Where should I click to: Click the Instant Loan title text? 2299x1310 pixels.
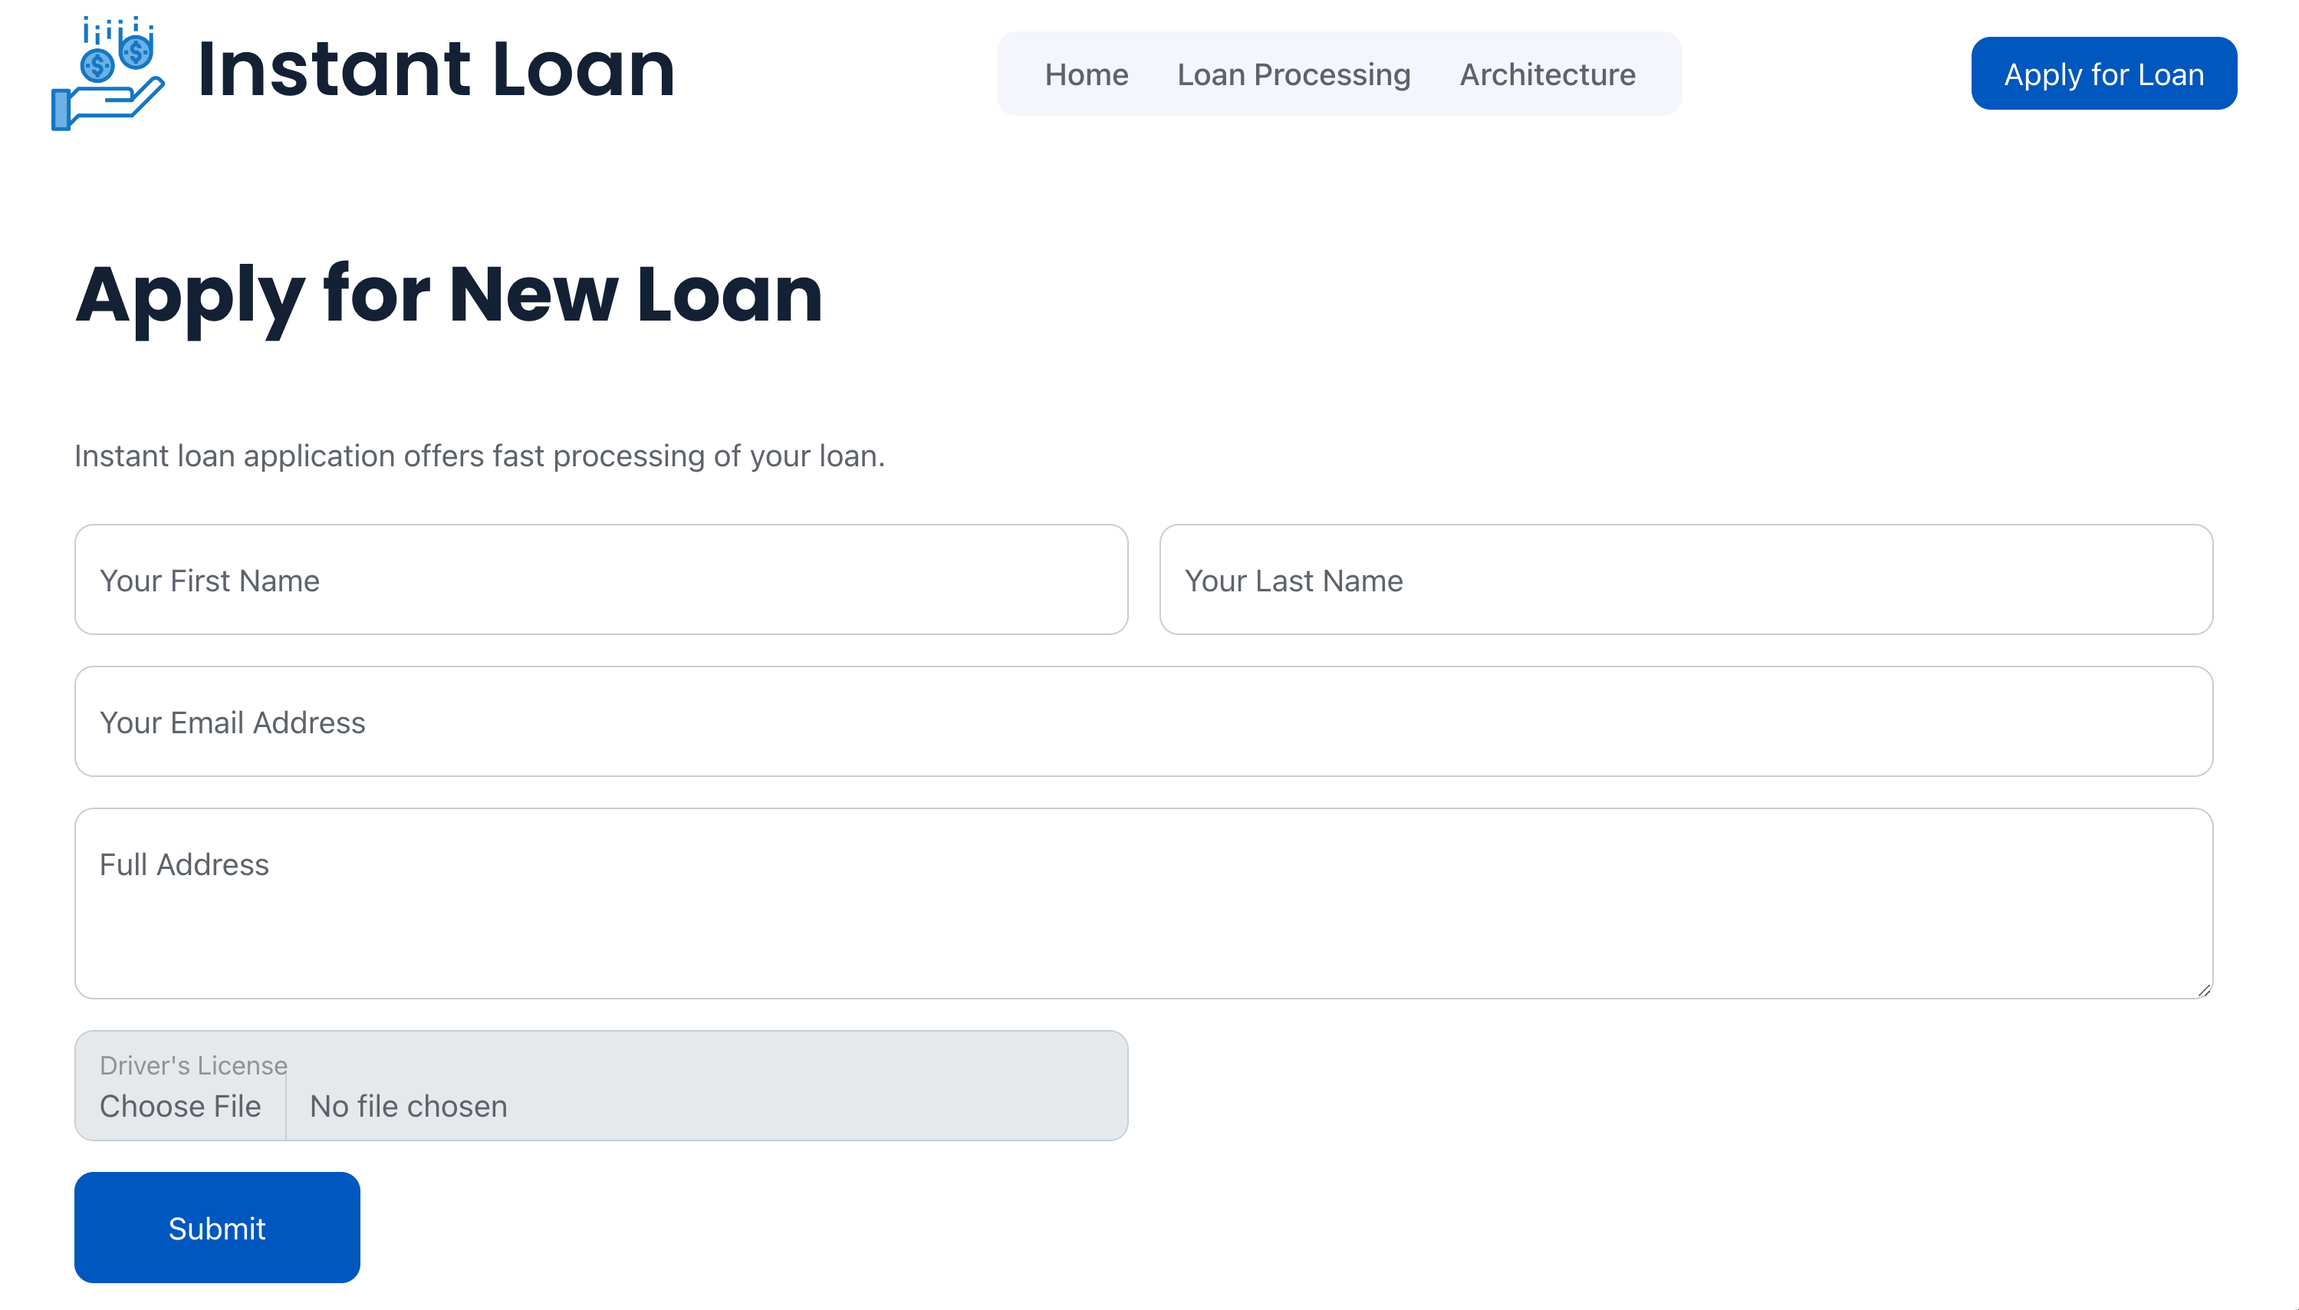[436, 71]
